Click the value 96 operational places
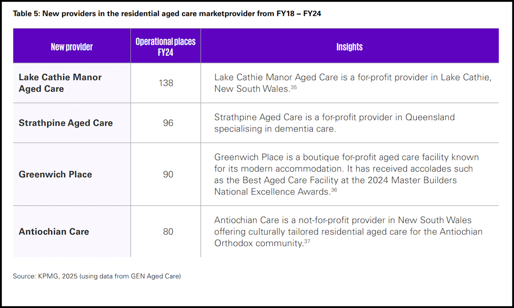Screen dimensions: 514x308 [168, 123]
